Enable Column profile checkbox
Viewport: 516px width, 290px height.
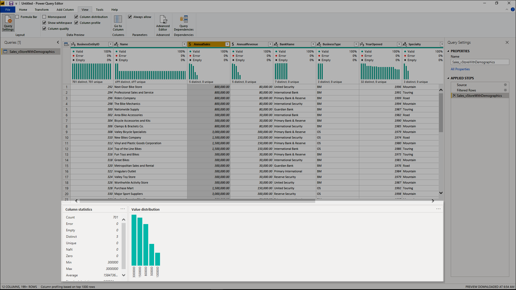pyautogui.click(x=77, y=23)
